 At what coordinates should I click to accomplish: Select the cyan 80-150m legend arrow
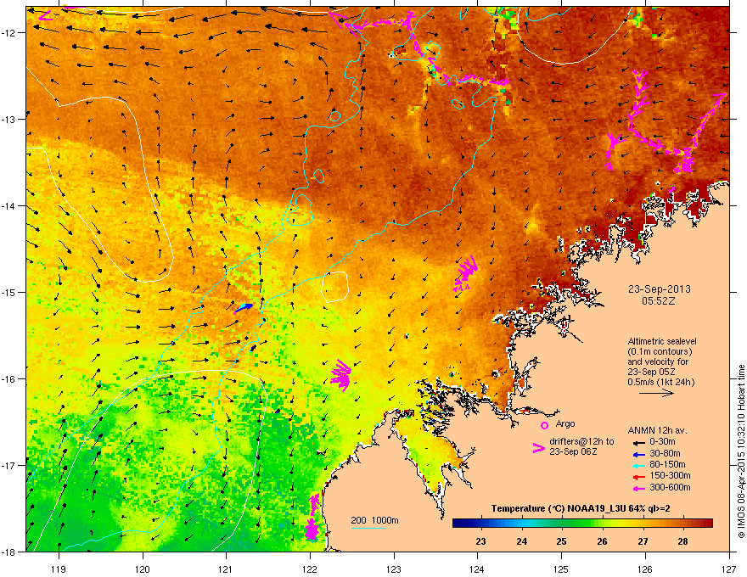638,466
